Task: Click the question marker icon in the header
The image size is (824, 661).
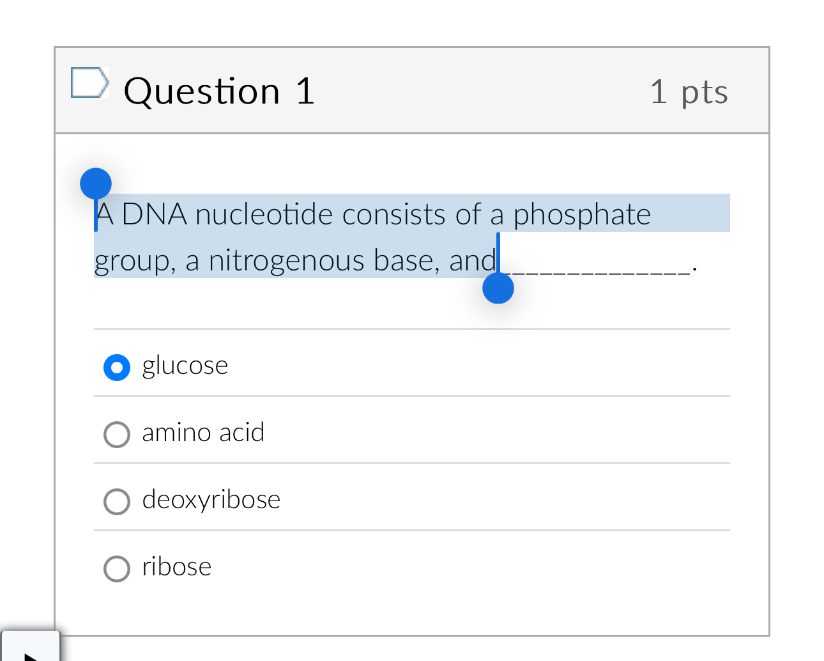Action: click(89, 82)
